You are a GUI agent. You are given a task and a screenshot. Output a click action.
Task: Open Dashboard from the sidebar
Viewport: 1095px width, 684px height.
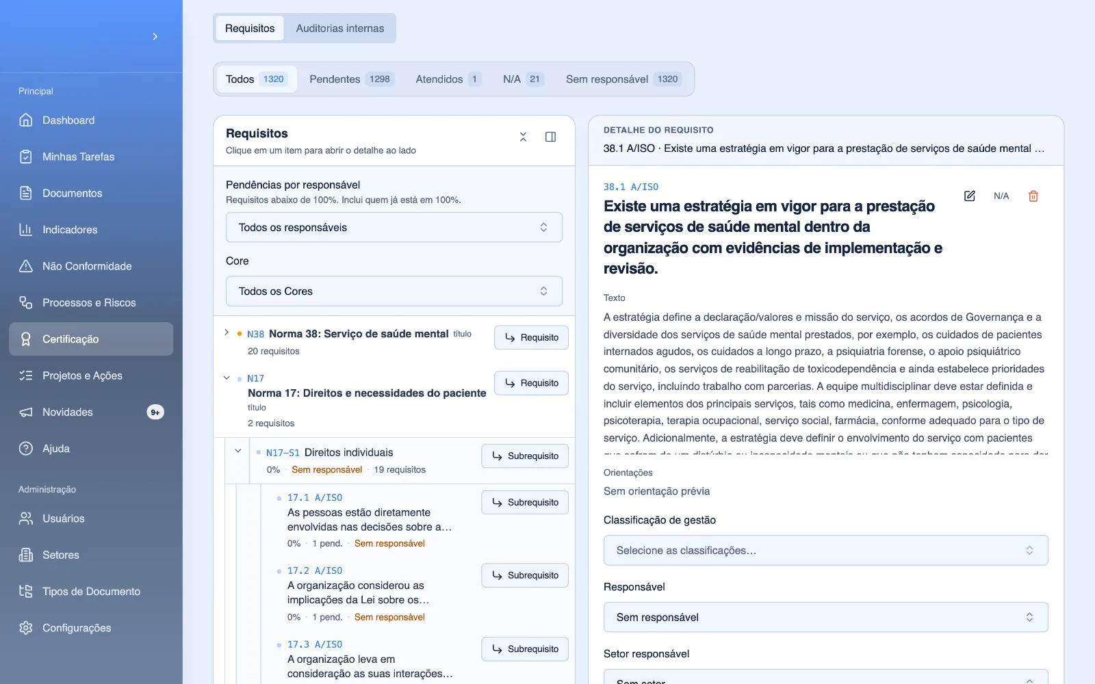[x=91, y=120]
